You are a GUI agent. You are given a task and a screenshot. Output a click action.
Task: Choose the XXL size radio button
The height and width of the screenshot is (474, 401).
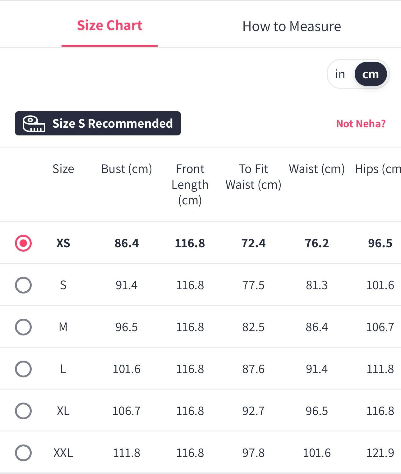(23, 453)
